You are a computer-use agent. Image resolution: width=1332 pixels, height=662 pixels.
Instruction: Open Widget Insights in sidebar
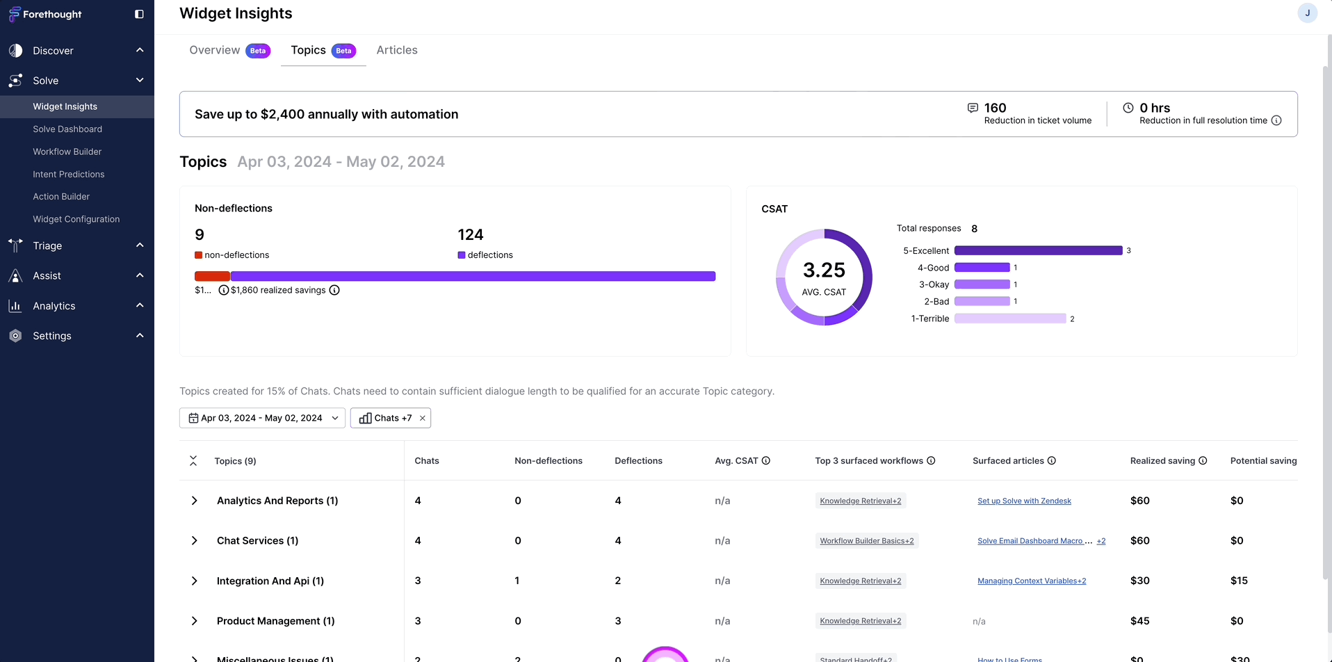(x=77, y=106)
